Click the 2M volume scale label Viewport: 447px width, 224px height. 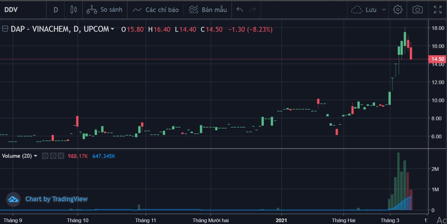(x=435, y=169)
